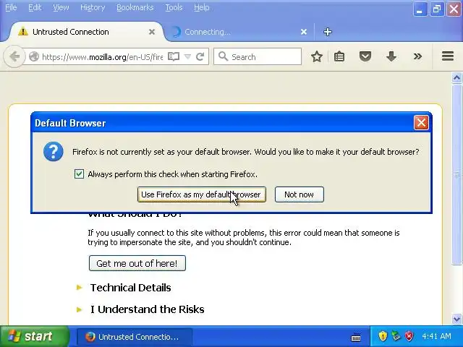Screen dimensions: 463x347
Task: Click the Search field in toolbar
Action: [258, 56]
